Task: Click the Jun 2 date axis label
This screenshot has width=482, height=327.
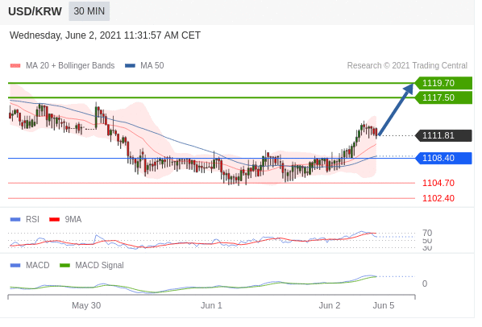Action: [330, 305]
